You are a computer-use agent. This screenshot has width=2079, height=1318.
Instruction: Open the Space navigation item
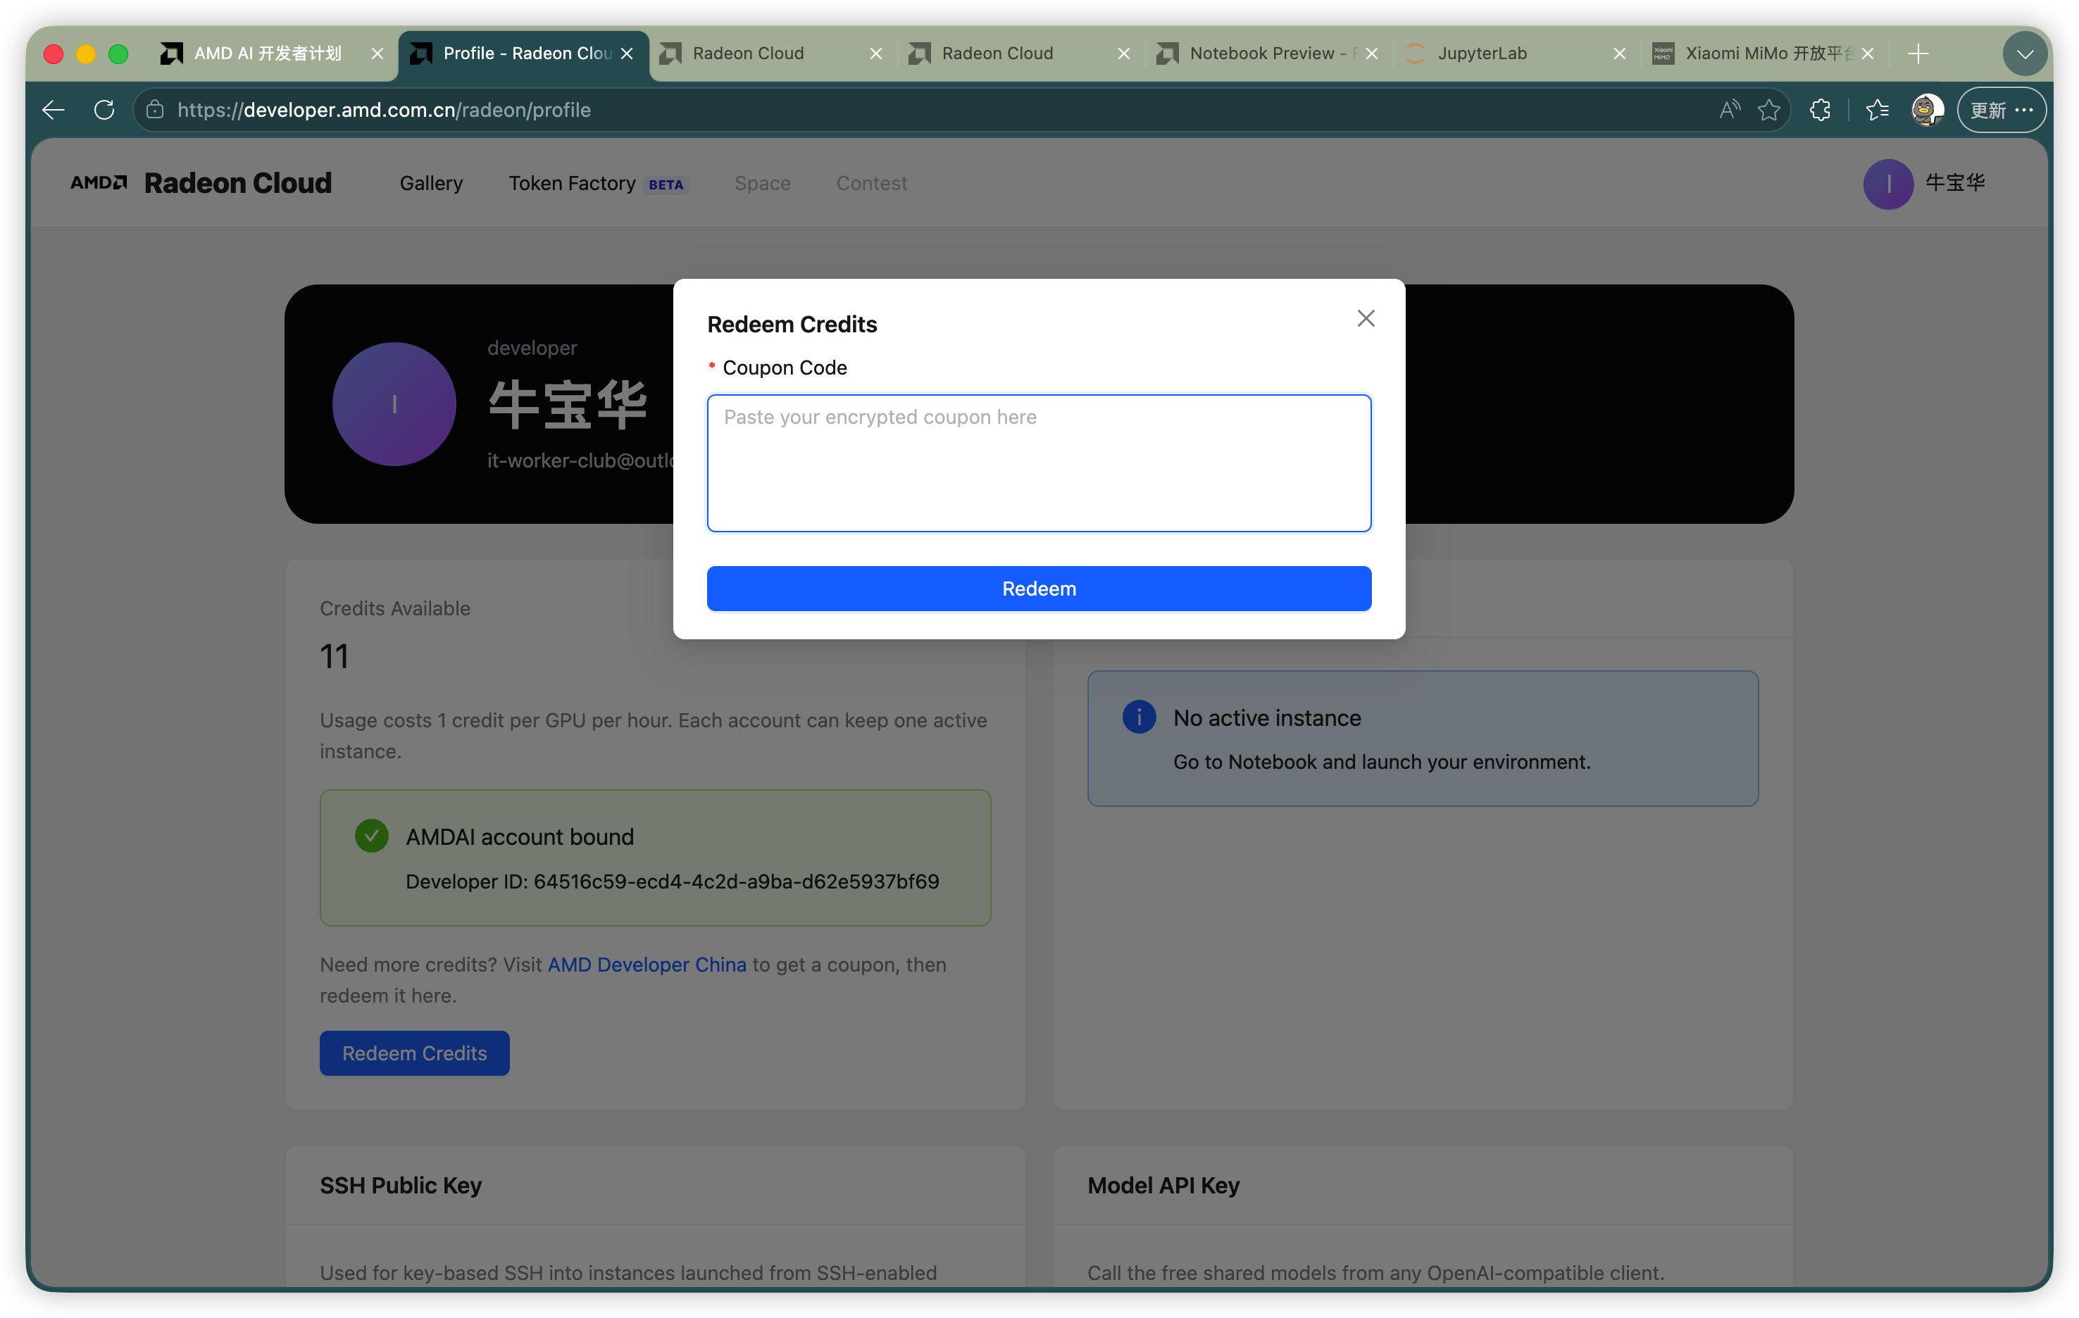click(x=762, y=183)
